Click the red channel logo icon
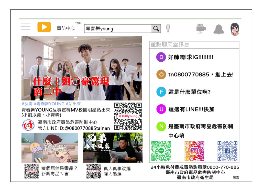This screenshot has height=191, width=262. coord(28,125)
